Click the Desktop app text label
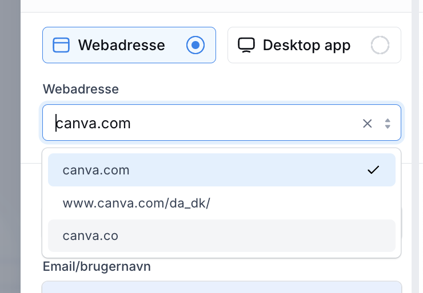423x293 pixels. tap(307, 45)
